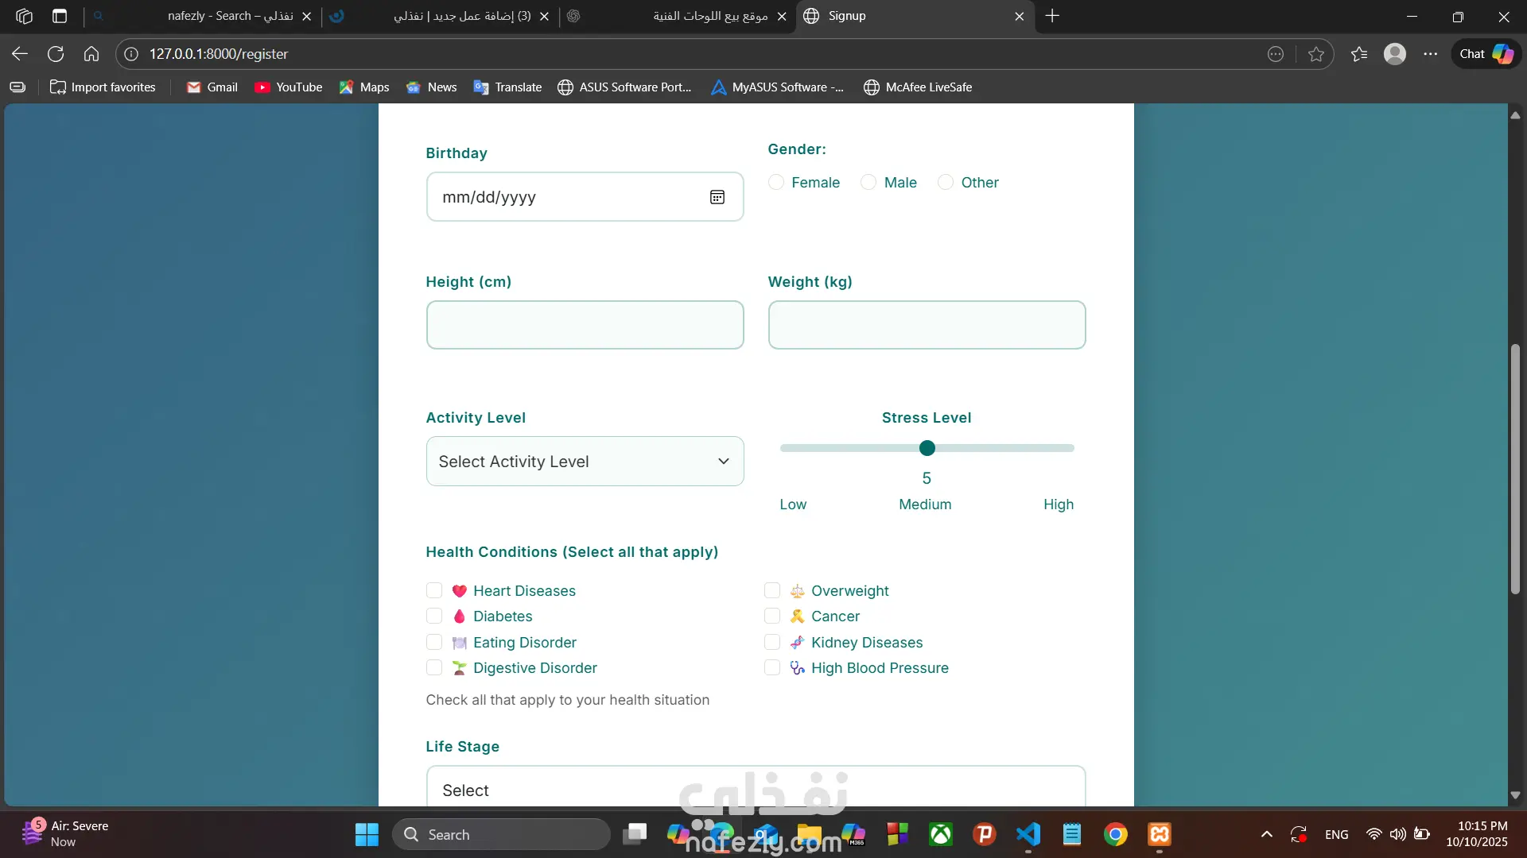The height and width of the screenshot is (858, 1527).
Task: Click the home page icon
Action: pos(91,54)
